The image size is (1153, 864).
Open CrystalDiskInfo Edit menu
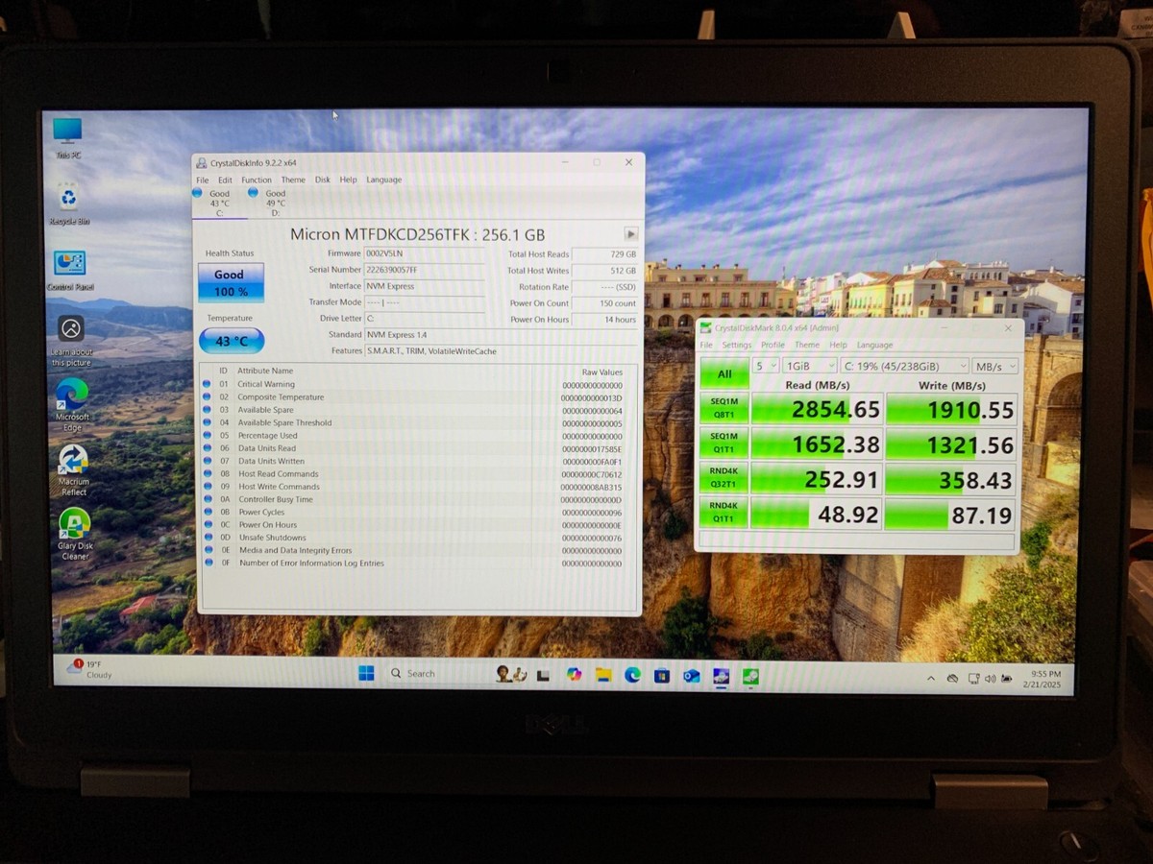225,180
